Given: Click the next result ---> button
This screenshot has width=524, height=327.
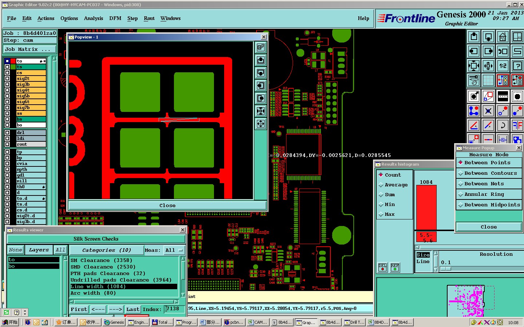Looking at the screenshot, I should pyautogui.click(x=116, y=309).
